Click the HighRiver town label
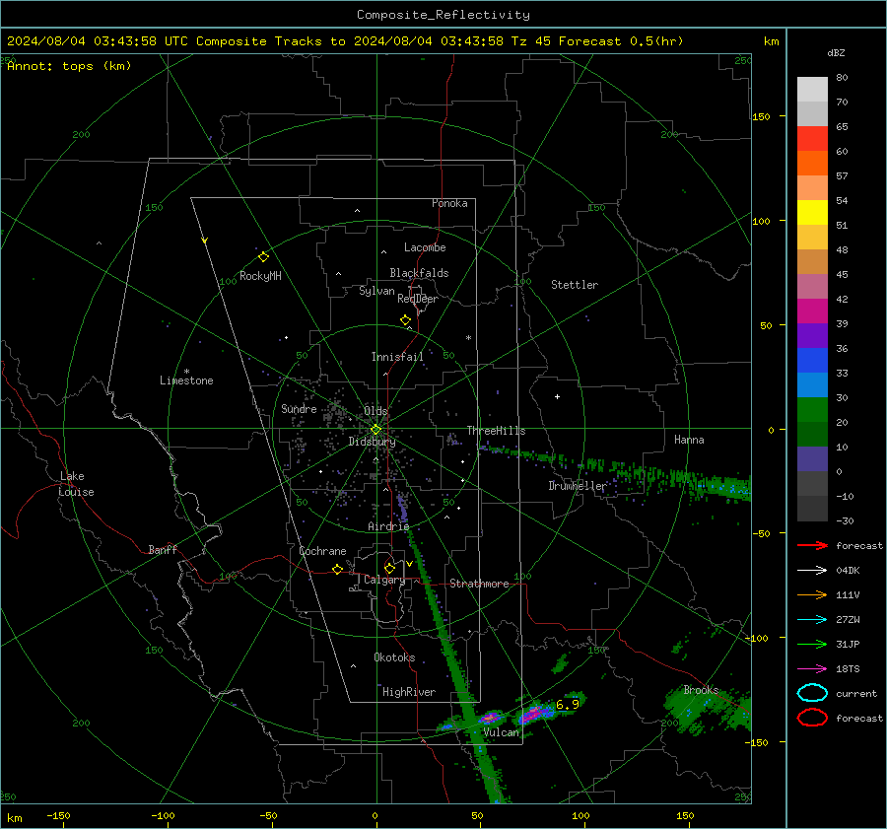 [409, 692]
